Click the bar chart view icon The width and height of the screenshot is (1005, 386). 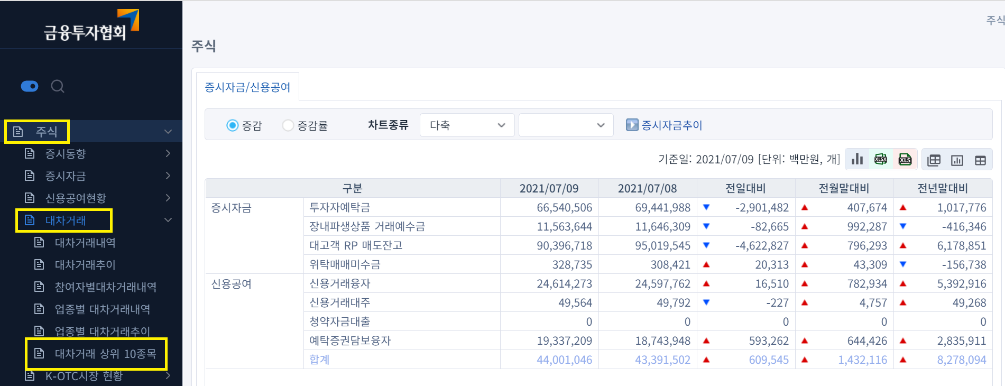(857, 159)
